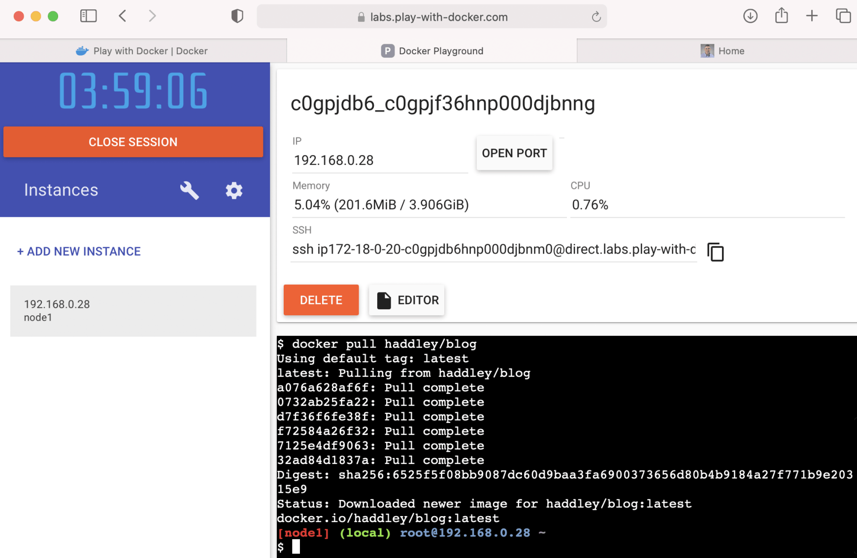Click the '0732ab25fa22: Pull complete' line
Image resolution: width=857 pixels, height=558 pixels.
coord(381,402)
